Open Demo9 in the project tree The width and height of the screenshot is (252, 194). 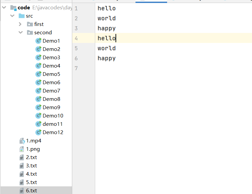[x=51, y=107]
